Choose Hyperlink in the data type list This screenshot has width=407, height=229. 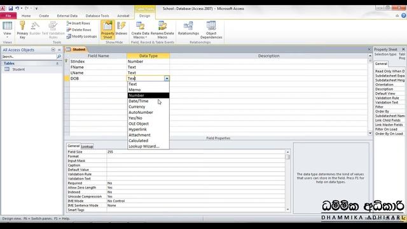[148, 129]
